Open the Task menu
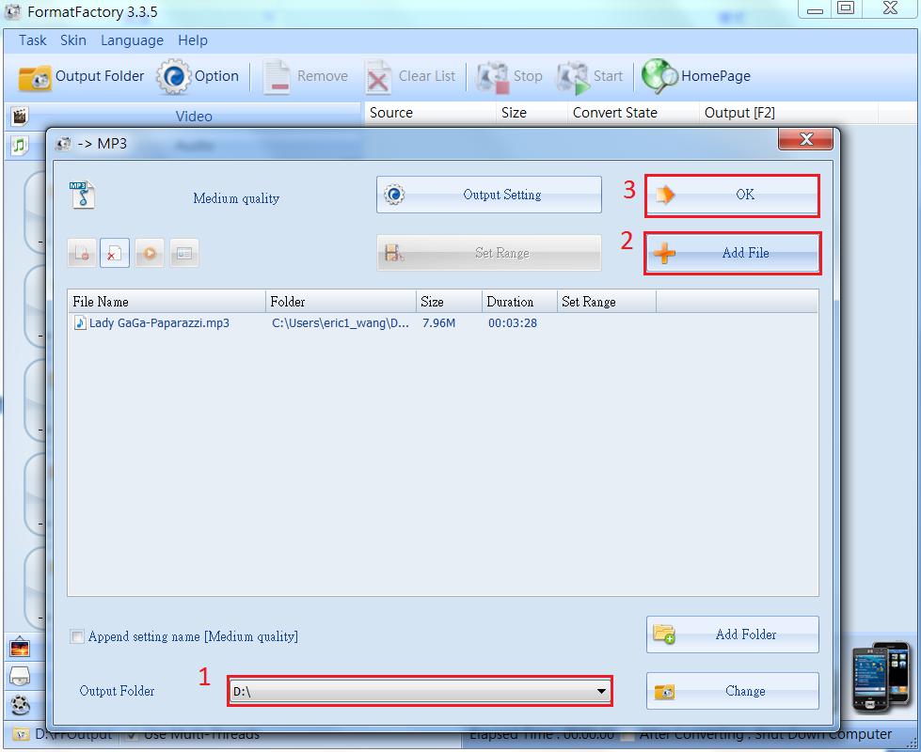Screen dimensions: 921x752 coord(32,40)
